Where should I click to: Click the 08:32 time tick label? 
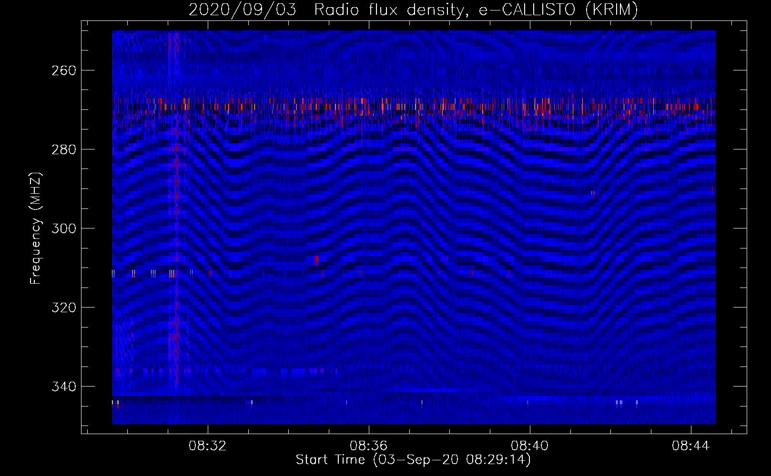tap(207, 446)
